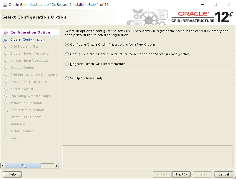Click the Cluster Configuration step marker icon
Image resolution: width=236 pixels, height=179 pixels.
(6, 40)
